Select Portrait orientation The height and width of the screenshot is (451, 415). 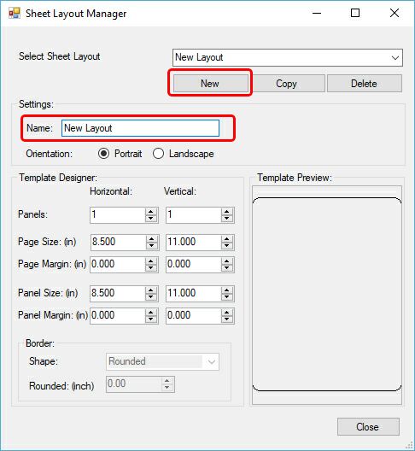[x=103, y=154]
